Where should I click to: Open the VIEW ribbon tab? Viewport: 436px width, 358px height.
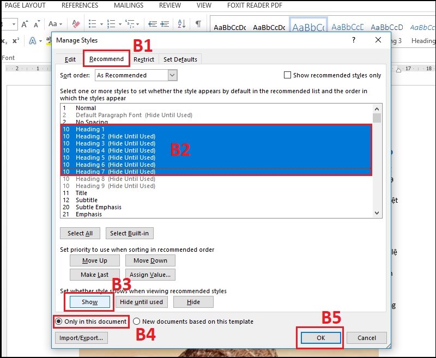coord(204,5)
